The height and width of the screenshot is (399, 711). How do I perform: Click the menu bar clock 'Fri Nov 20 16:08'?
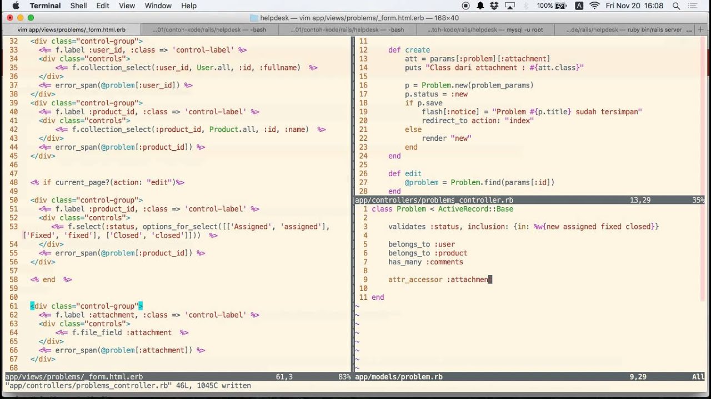pos(634,6)
